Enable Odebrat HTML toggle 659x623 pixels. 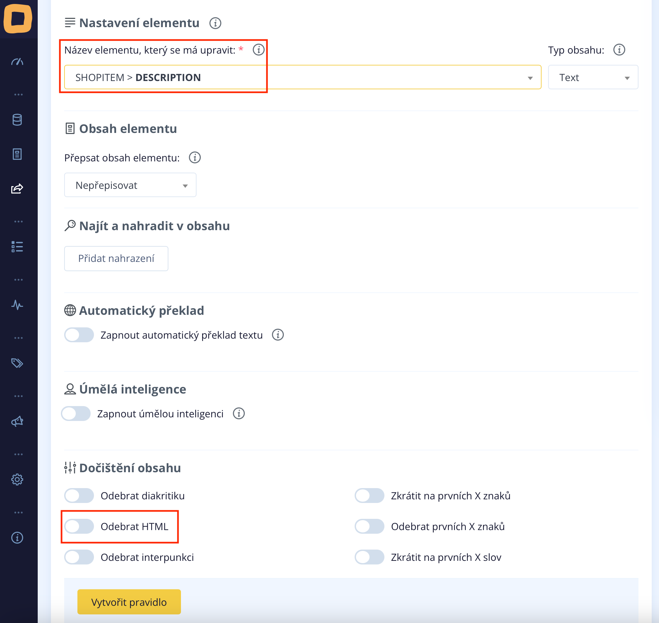(79, 526)
